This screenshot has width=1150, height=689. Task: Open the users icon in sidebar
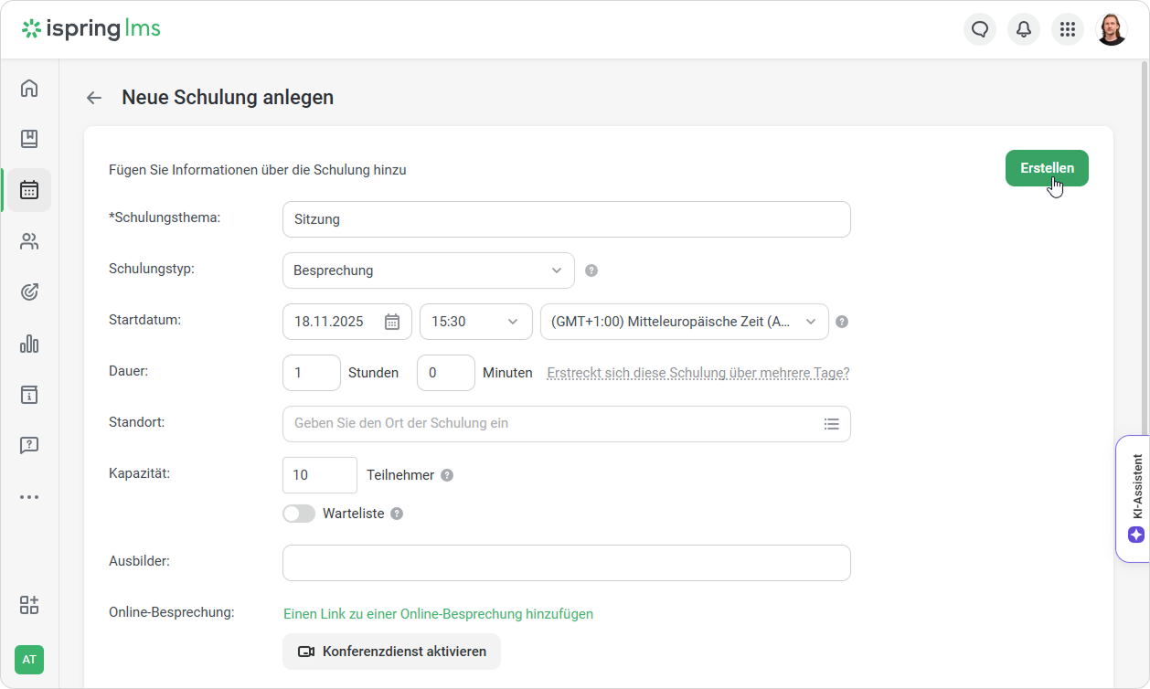pos(29,241)
